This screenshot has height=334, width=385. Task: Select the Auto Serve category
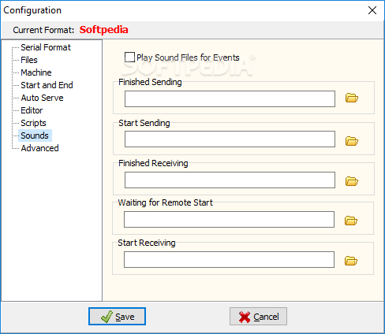[x=42, y=98]
